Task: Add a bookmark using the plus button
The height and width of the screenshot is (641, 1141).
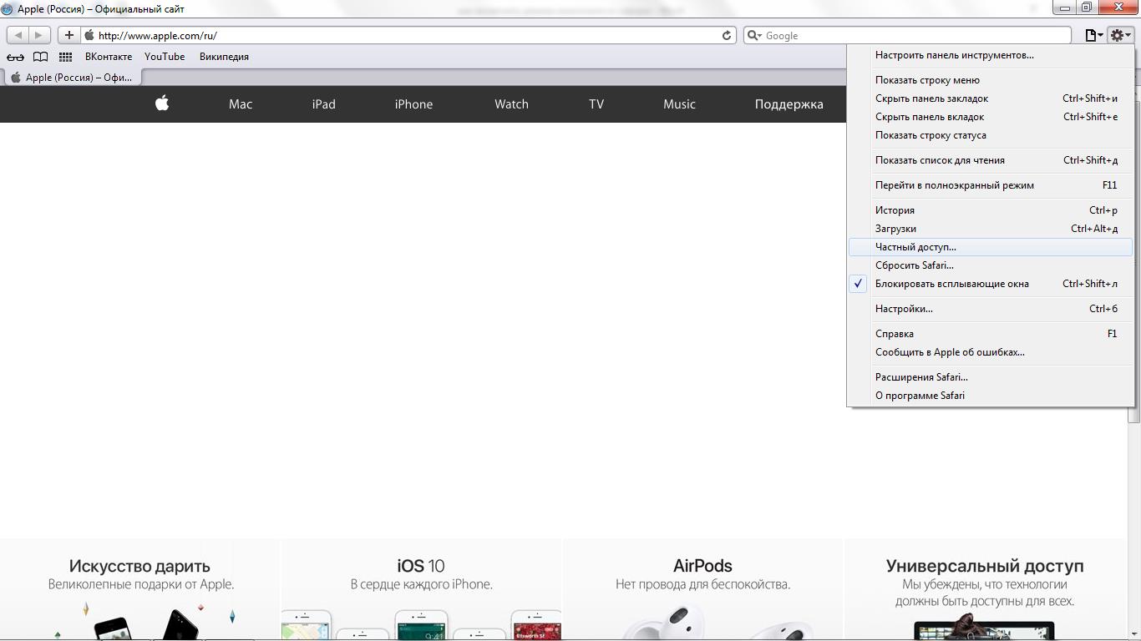Action: [x=69, y=35]
